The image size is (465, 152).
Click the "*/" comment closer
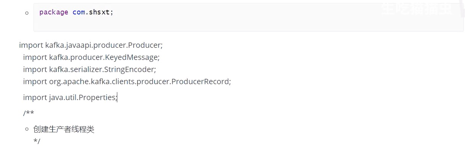point(37,141)
